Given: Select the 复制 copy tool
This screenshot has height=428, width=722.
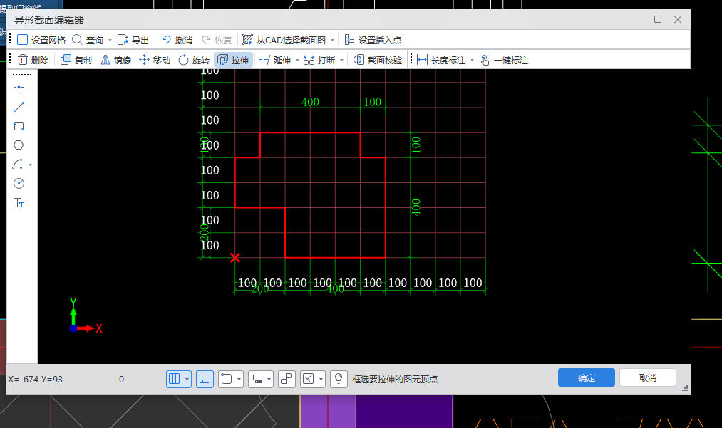Looking at the screenshot, I should pyautogui.click(x=76, y=60).
